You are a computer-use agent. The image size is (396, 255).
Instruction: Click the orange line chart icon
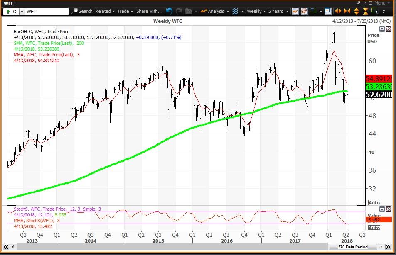tap(295, 11)
